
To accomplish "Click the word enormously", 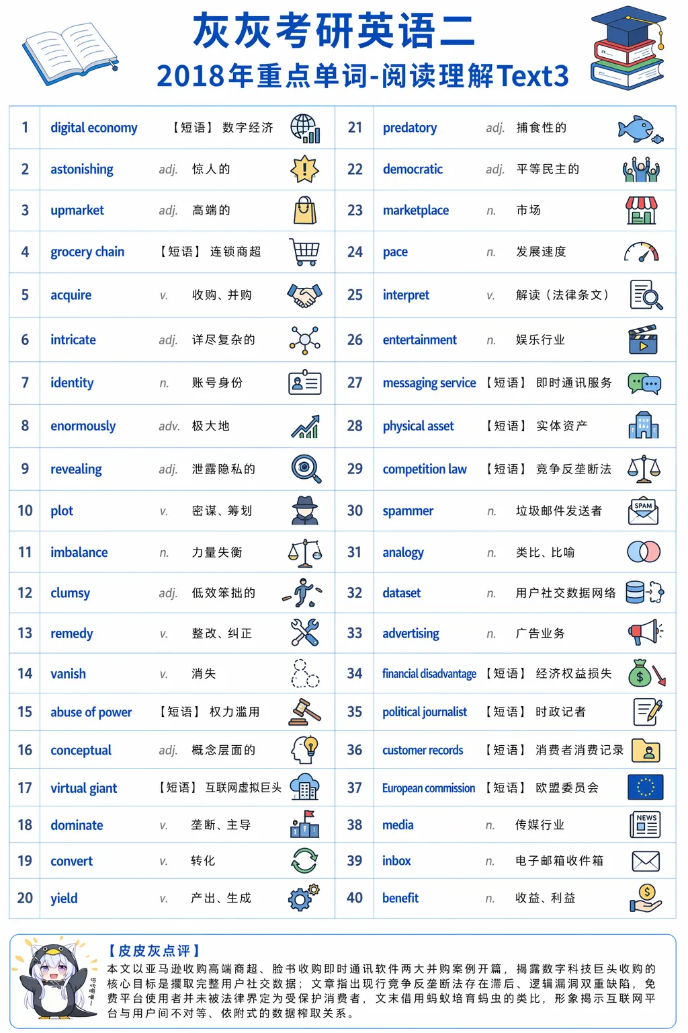I will [x=83, y=426].
